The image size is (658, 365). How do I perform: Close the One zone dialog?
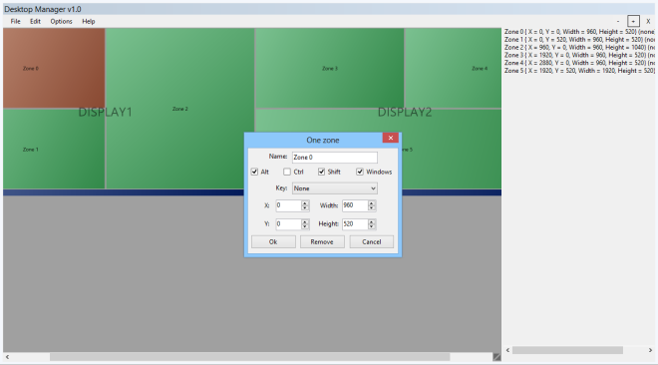point(390,138)
